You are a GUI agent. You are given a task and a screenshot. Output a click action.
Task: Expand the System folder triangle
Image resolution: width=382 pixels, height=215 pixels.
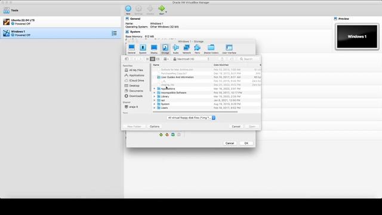[x=154, y=104]
